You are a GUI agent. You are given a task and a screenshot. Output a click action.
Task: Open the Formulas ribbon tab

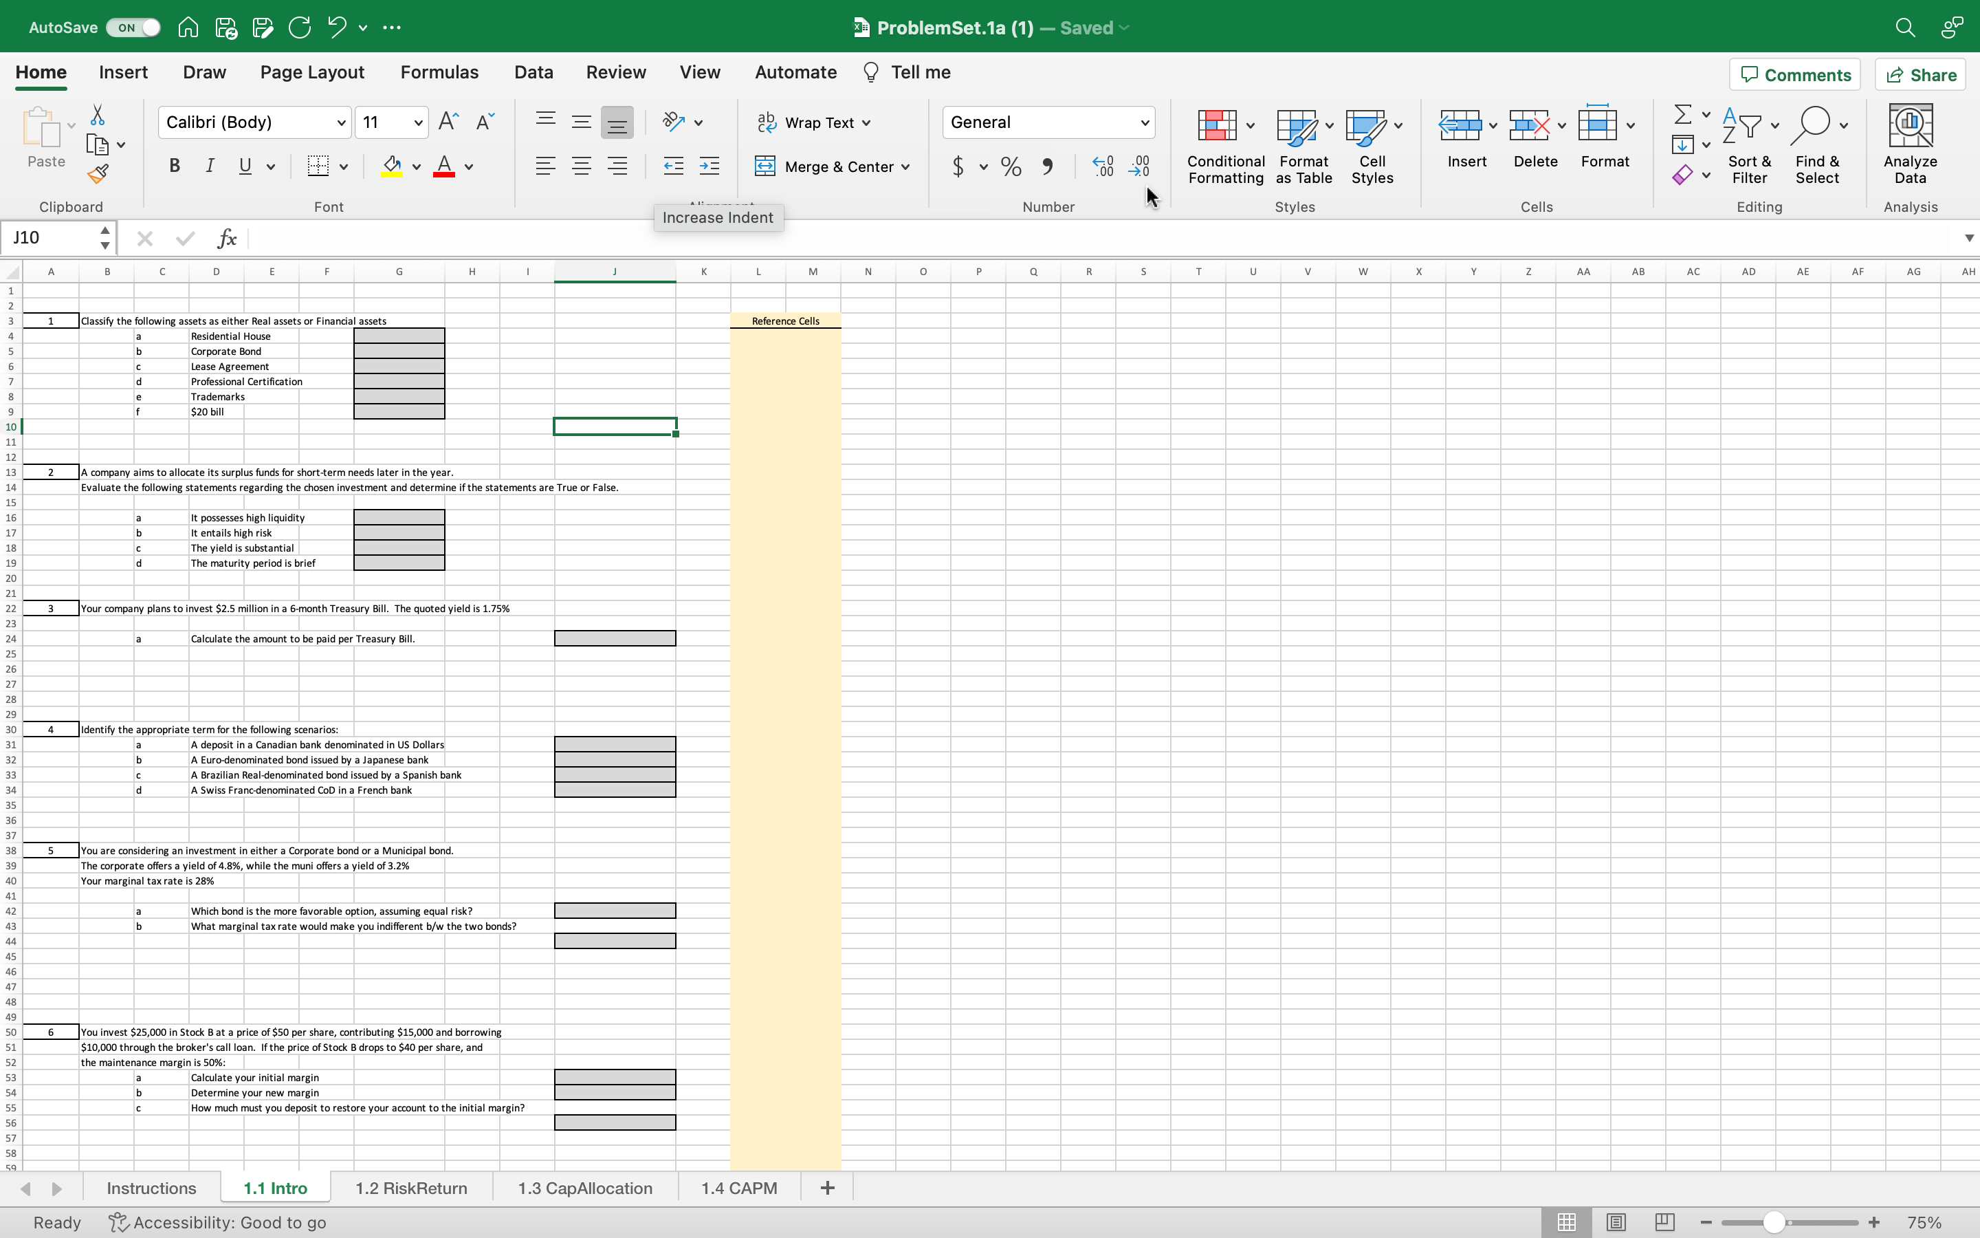coord(439,72)
